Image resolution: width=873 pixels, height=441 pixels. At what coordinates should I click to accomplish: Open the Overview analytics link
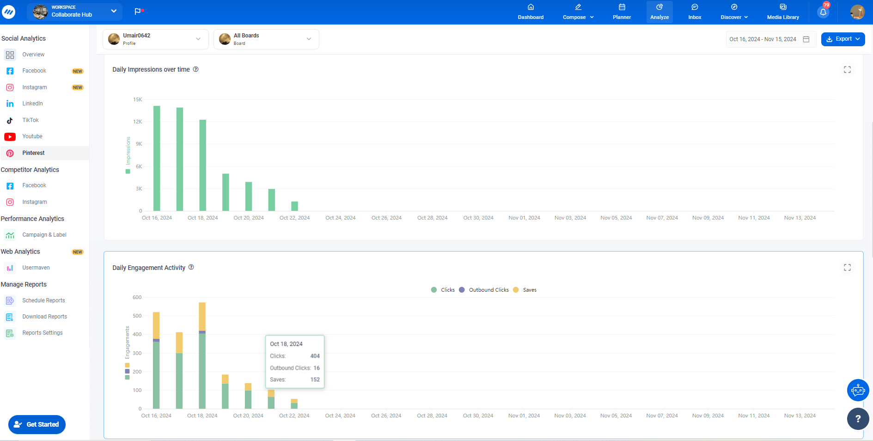tap(33, 55)
